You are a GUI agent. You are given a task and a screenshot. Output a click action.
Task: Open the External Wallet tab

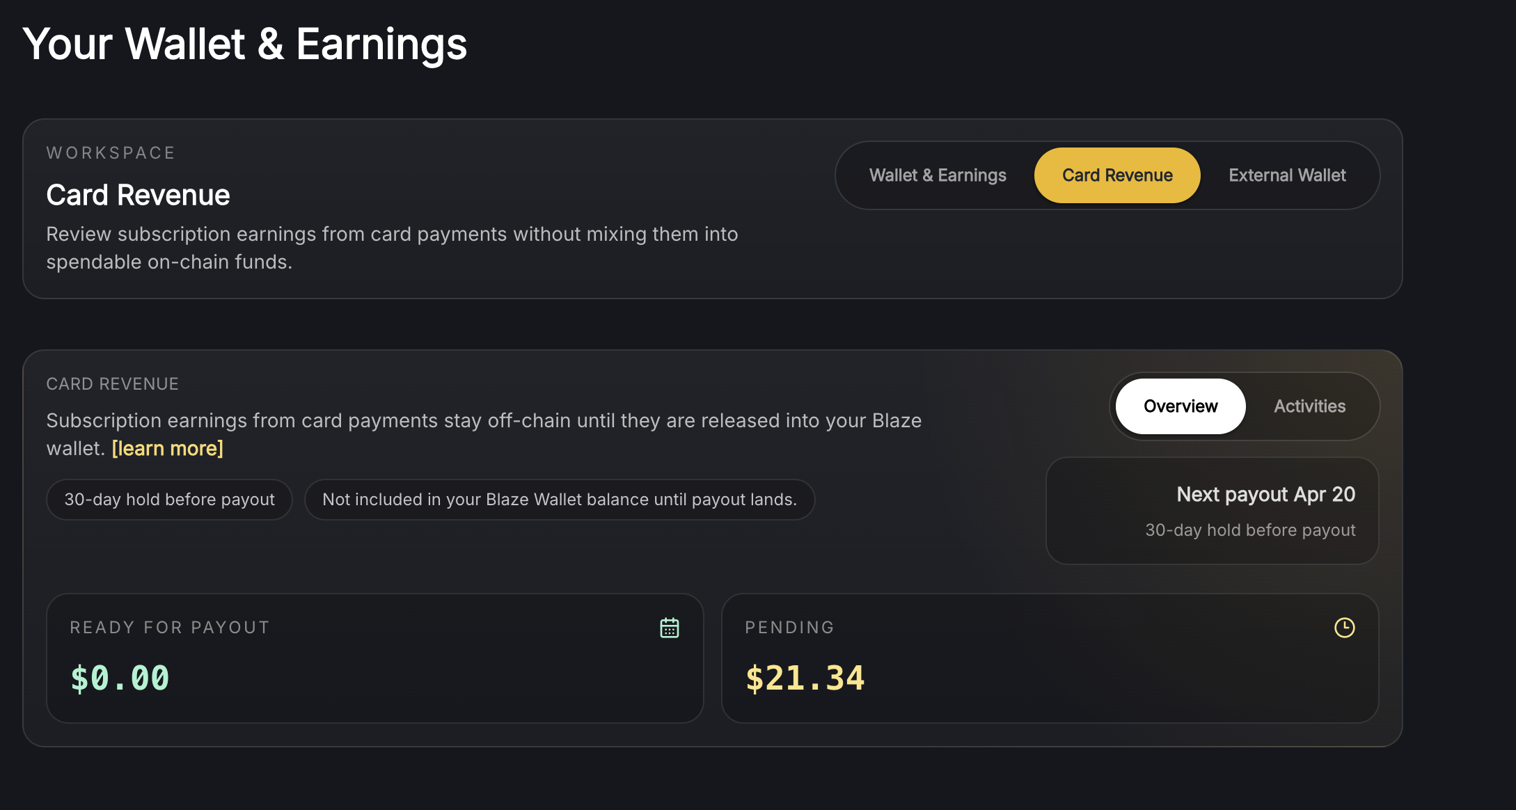pos(1287,175)
